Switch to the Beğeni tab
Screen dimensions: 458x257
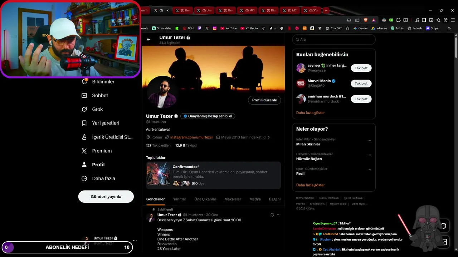(x=275, y=199)
